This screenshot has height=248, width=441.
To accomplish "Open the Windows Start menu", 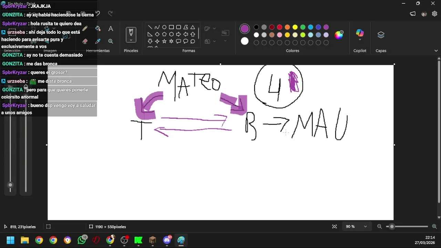I will coord(10,240).
